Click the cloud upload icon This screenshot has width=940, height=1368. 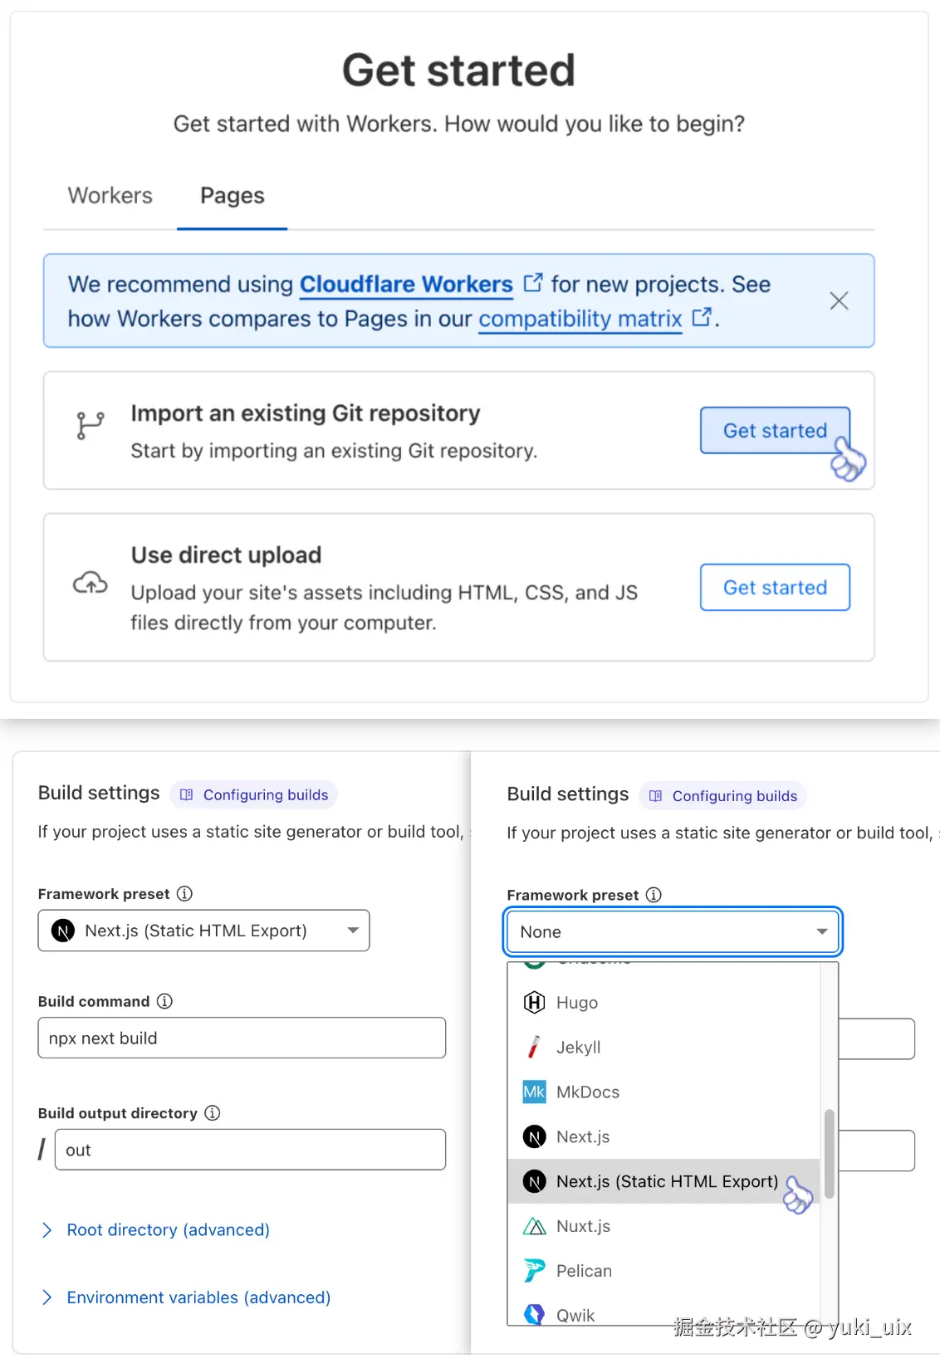click(90, 584)
